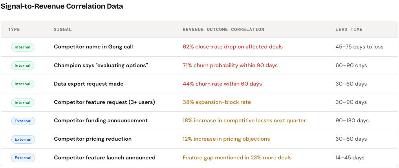Click the SIGNAL column header

pos(63,29)
